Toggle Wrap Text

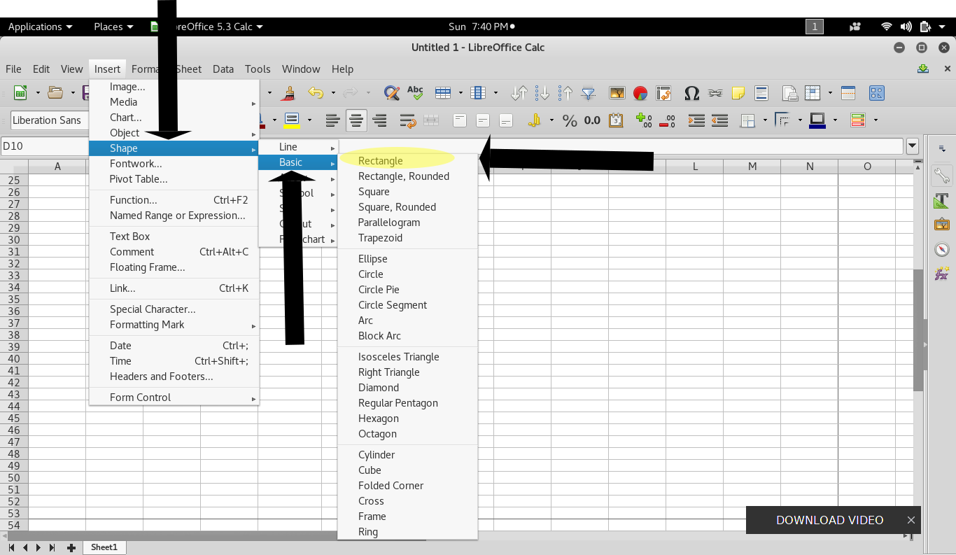pos(408,120)
